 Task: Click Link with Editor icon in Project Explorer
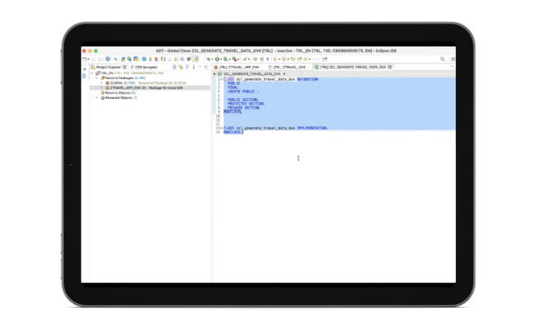coord(181,67)
